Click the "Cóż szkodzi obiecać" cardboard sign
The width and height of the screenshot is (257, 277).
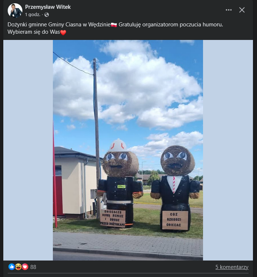pyautogui.click(x=175, y=220)
